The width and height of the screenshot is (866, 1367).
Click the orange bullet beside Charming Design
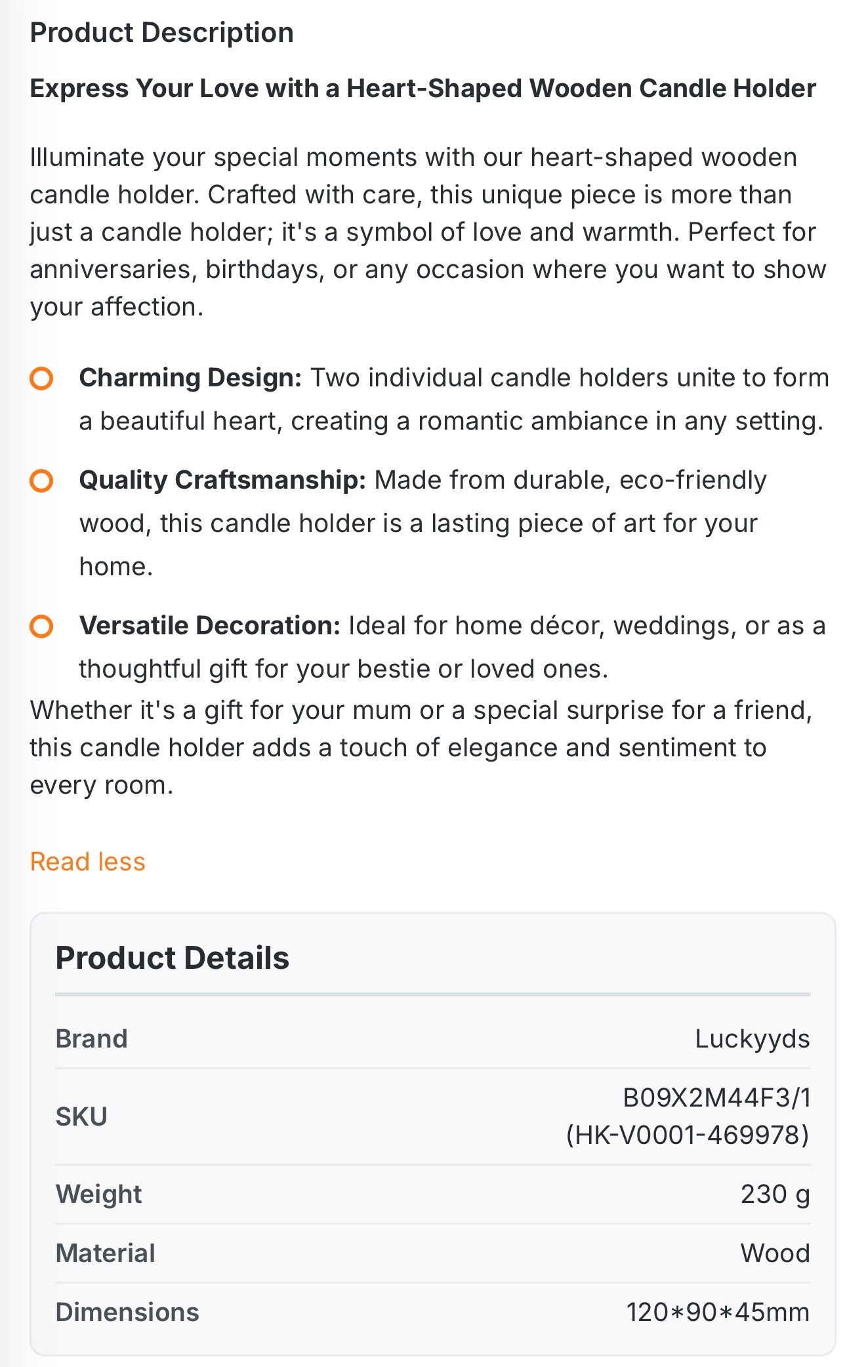(41, 378)
